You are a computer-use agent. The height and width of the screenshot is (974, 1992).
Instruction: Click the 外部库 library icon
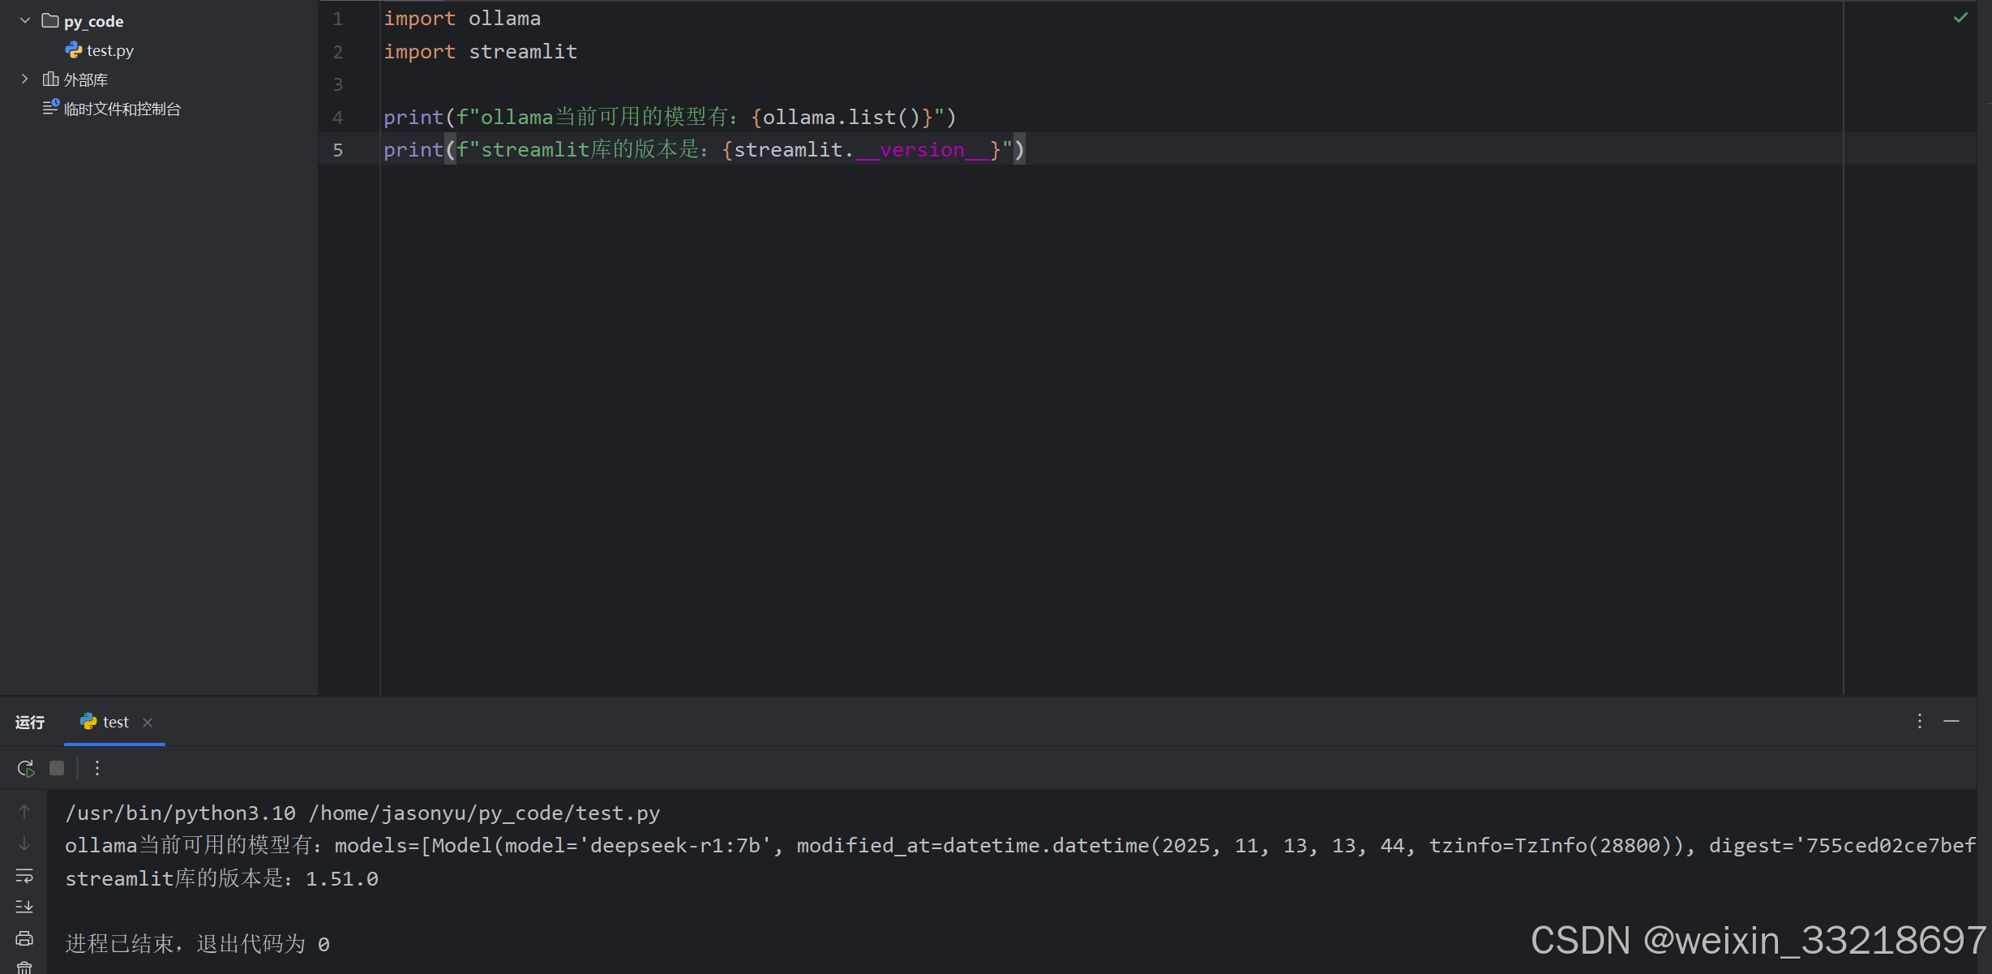click(50, 79)
